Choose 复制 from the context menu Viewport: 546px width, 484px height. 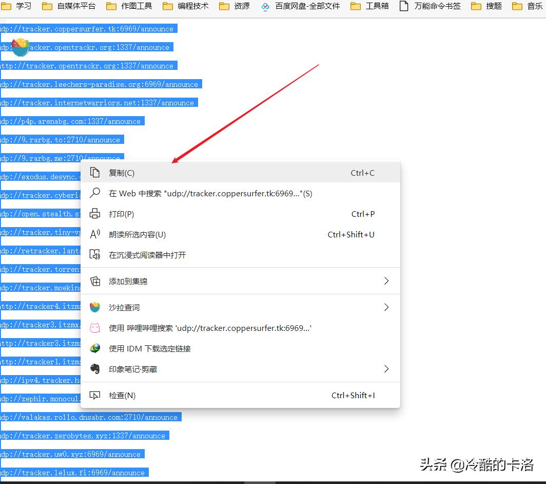coord(122,173)
